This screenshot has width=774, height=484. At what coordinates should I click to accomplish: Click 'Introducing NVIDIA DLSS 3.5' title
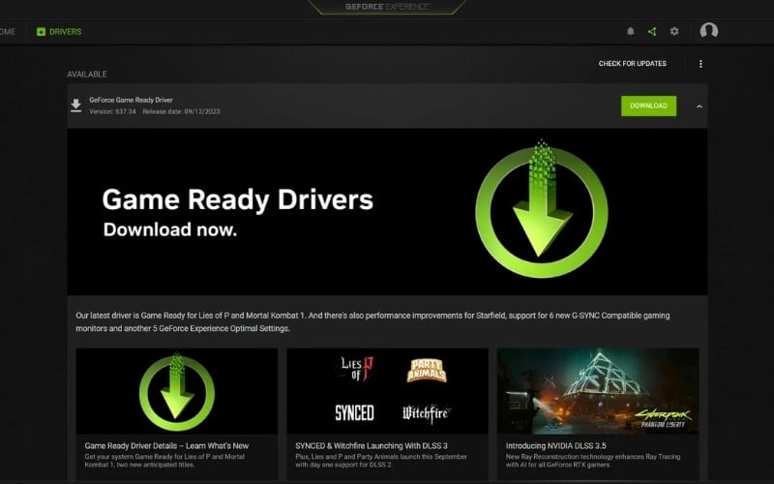click(555, 445)
